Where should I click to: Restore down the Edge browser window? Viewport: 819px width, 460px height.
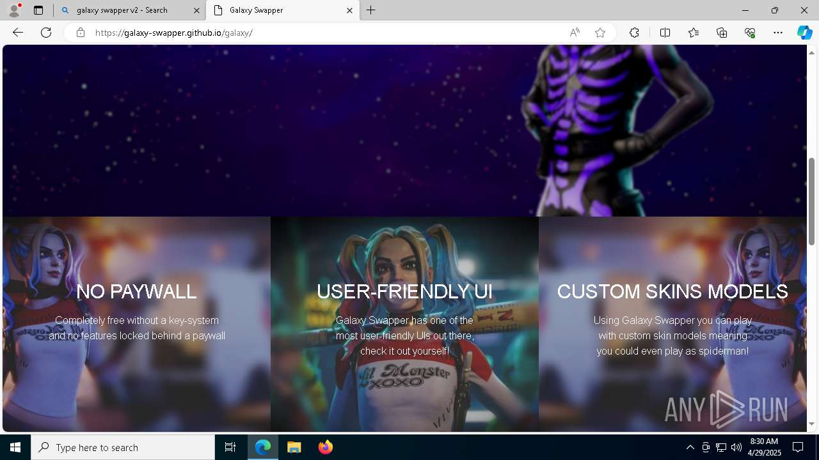tap(775, 10)
